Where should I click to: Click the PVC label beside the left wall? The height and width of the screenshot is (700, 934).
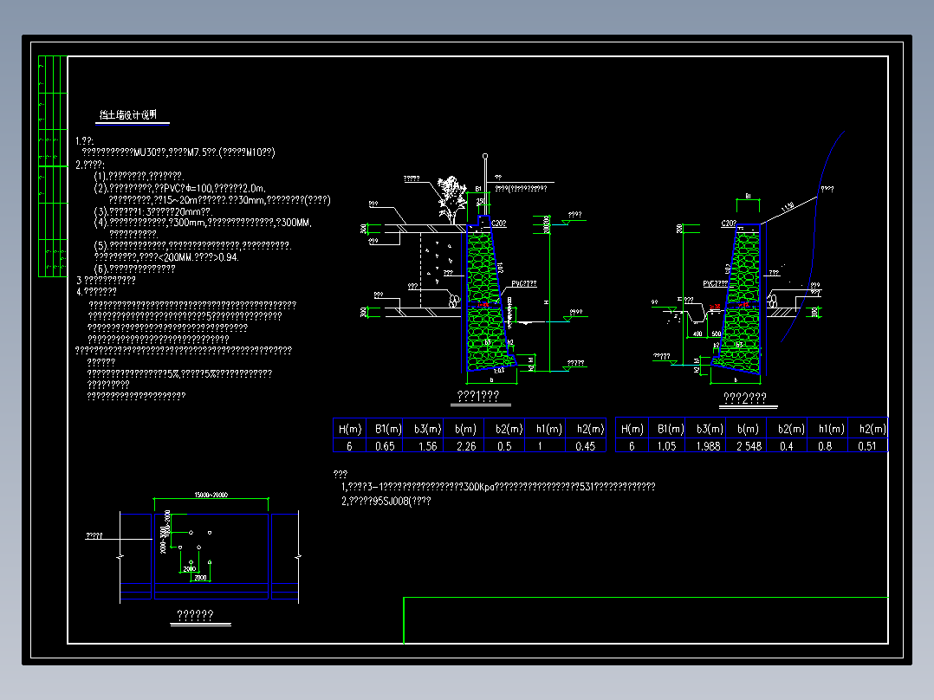tap(523, 284)
